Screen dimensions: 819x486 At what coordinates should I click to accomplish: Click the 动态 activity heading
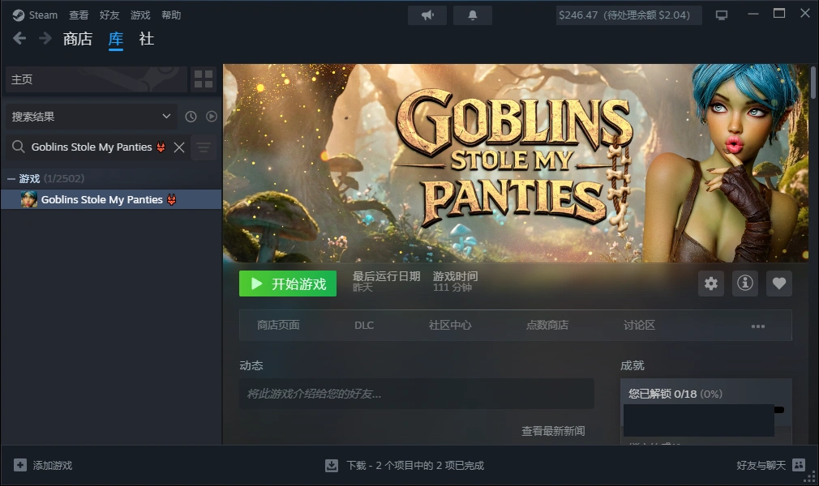251,365
